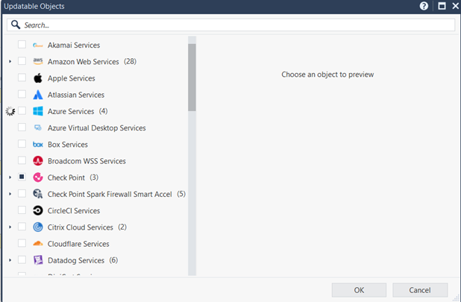Click the Apple Services logo icon

[38, 78]
